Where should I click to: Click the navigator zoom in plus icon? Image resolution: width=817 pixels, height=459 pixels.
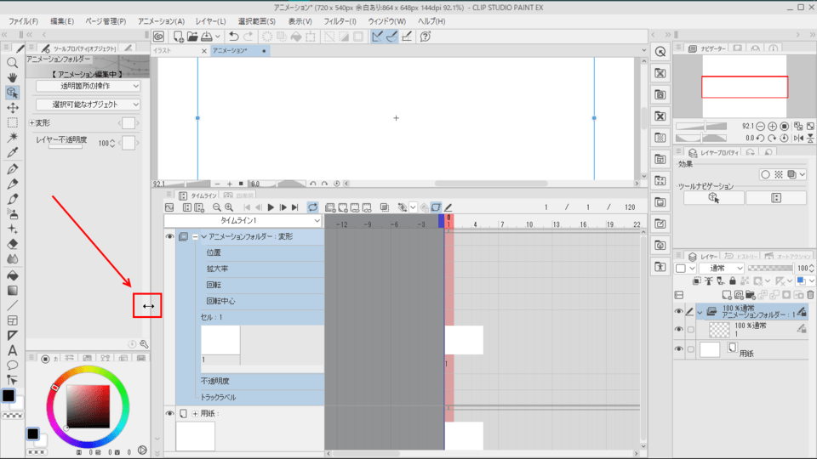point(772,126)
